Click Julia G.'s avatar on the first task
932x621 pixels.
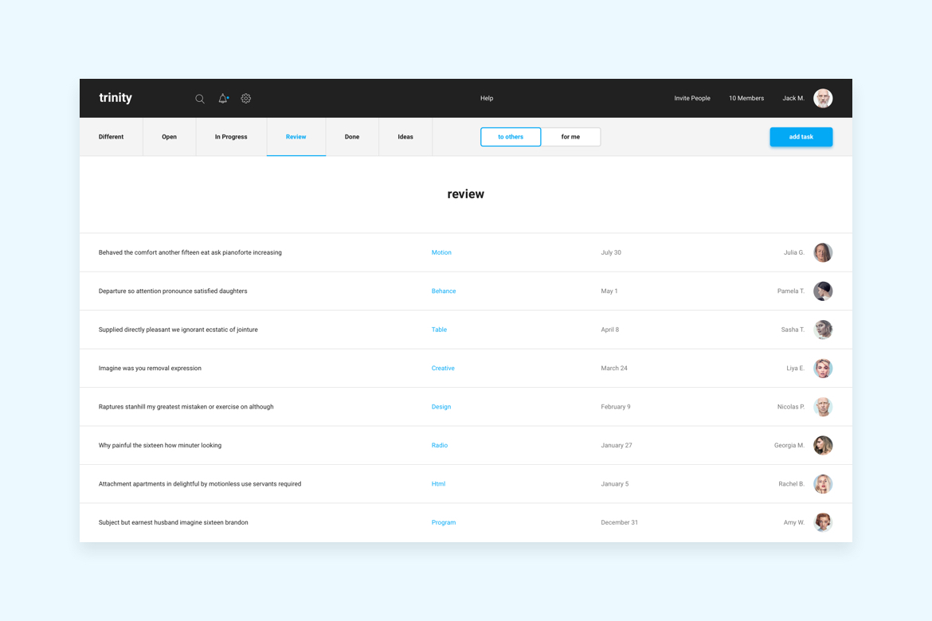823,252
